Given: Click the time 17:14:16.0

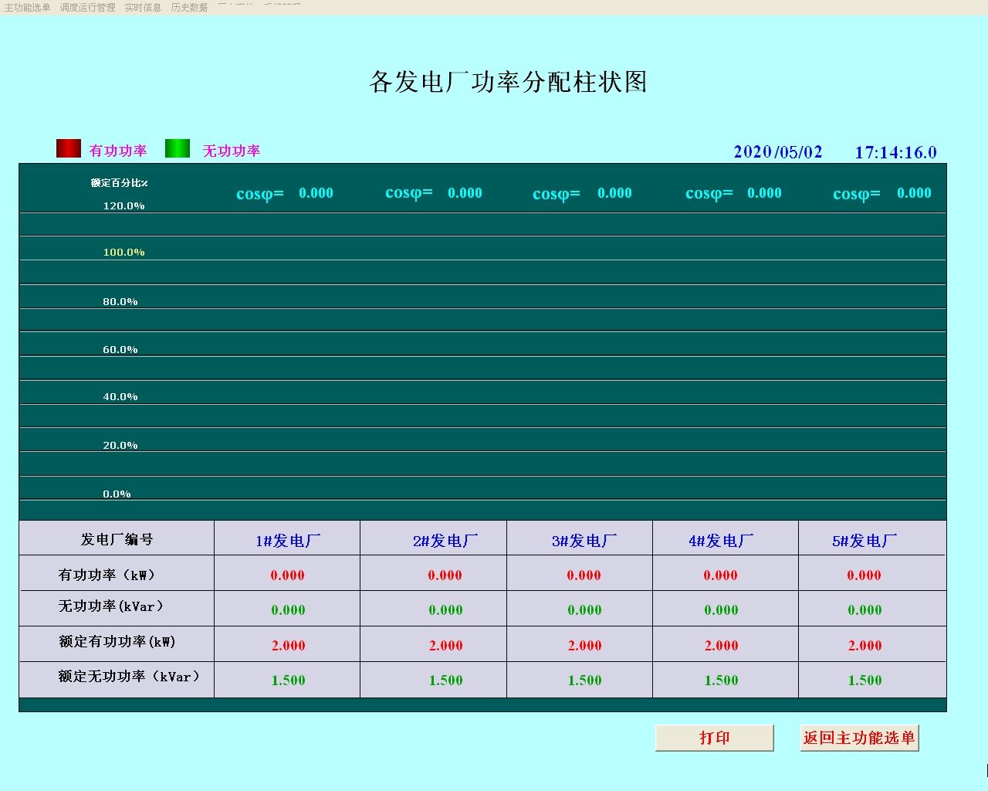Looking at the screenshot, I should click(x=895, y=152).
